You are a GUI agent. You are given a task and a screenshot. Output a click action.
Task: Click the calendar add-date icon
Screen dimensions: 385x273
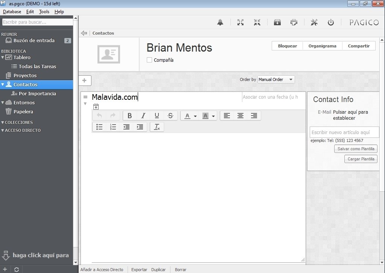[96, 107]
